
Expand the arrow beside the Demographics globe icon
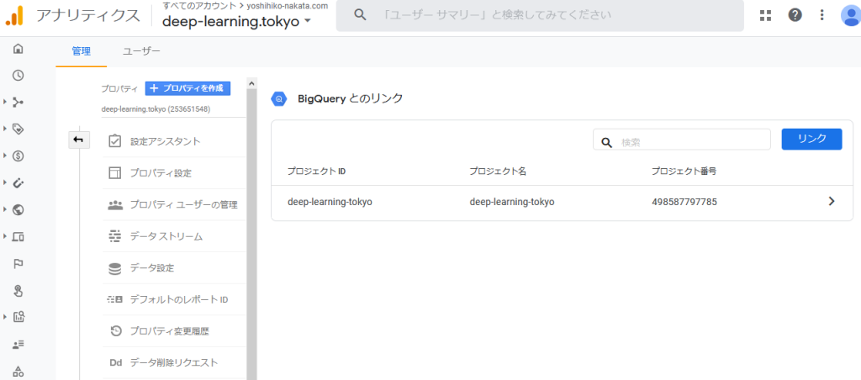(x=5, y=210)
